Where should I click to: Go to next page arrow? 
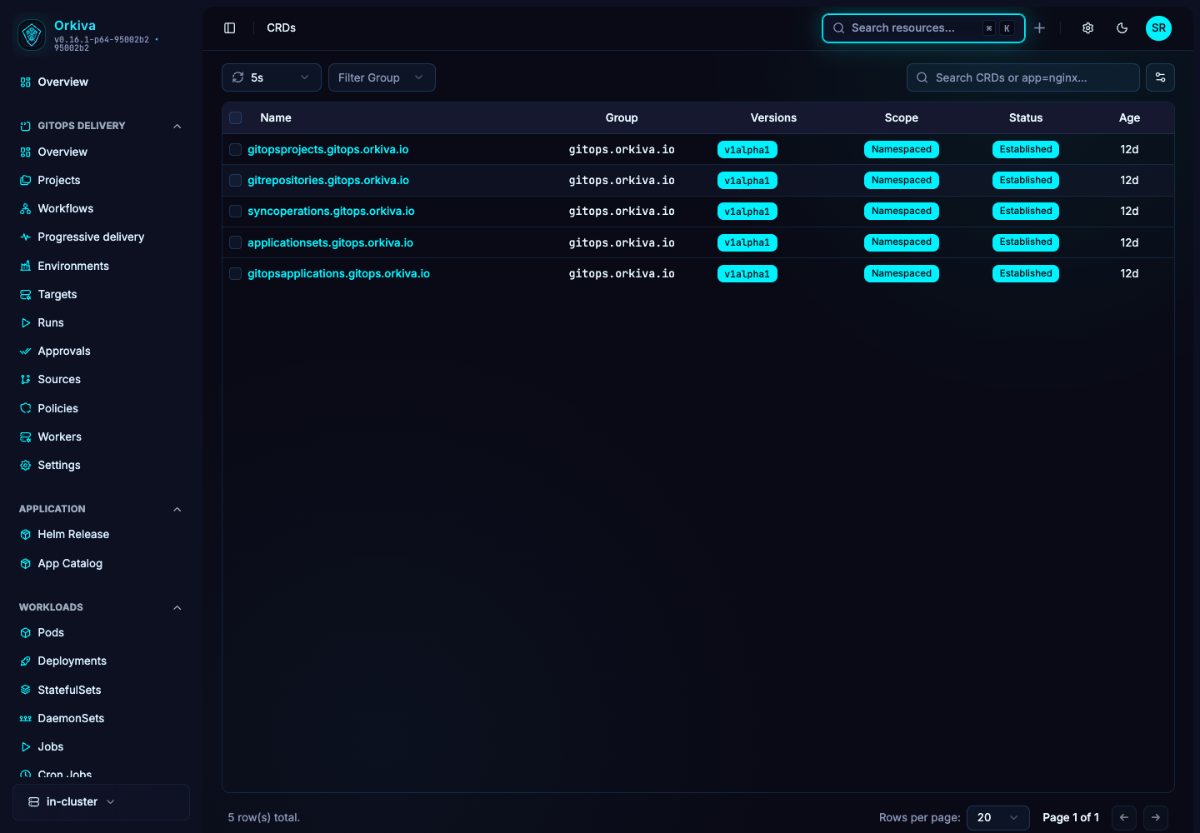click(1156, 817)
